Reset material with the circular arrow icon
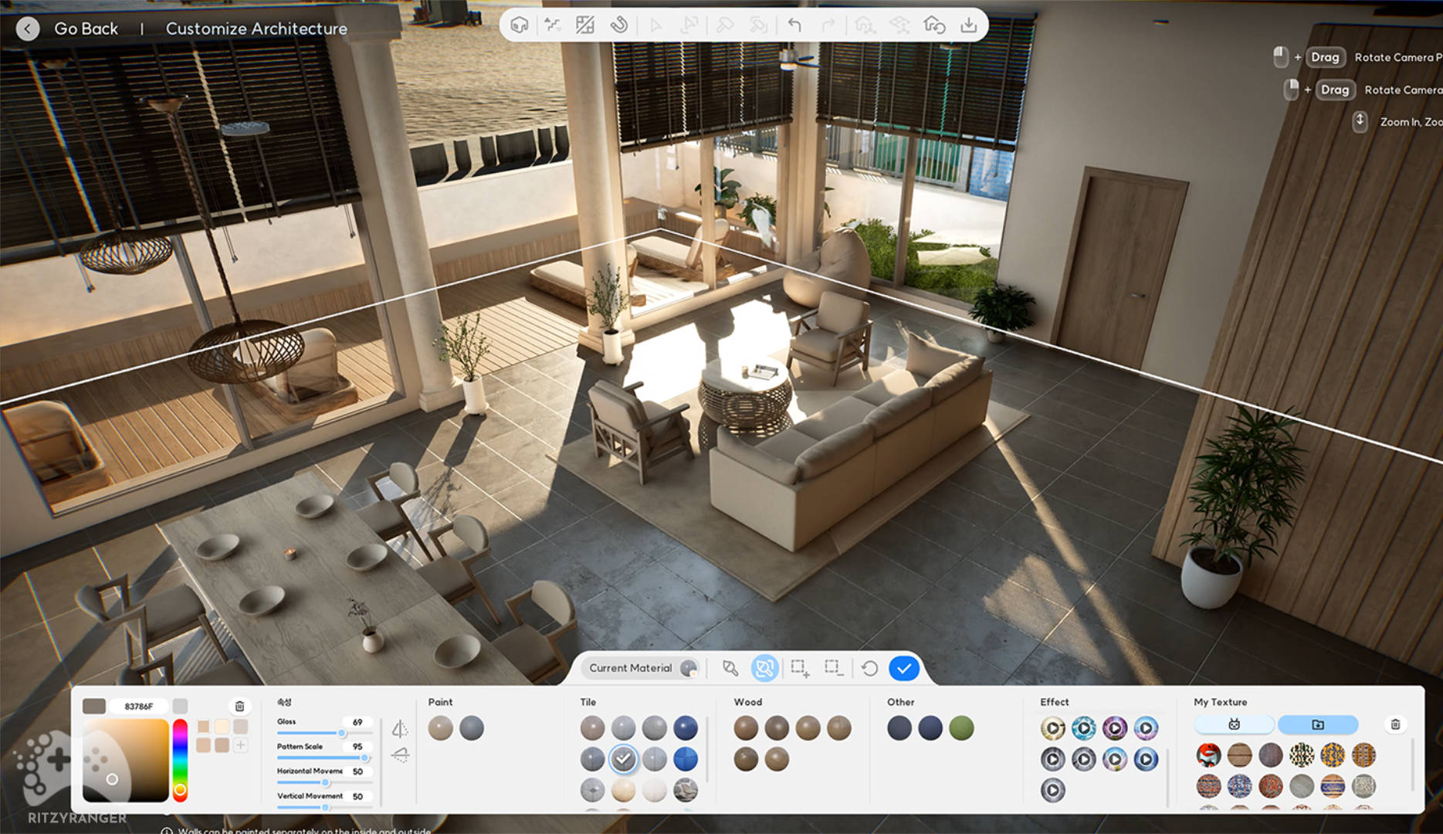 tap(869, 668)
